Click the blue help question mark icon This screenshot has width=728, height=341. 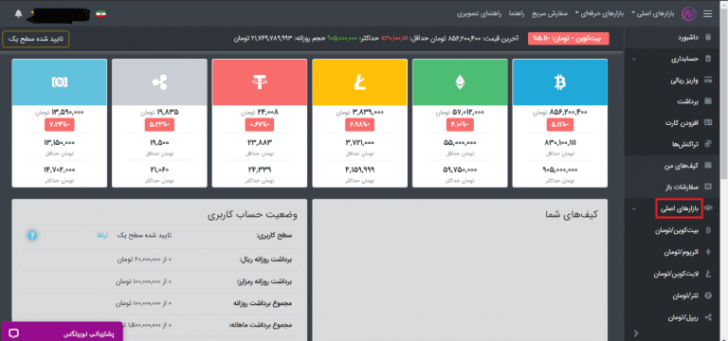[31, 235]
